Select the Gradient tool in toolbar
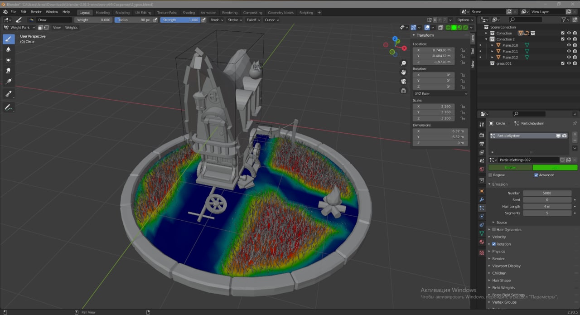Screen dimensions: 580x315 coord(9,82)
